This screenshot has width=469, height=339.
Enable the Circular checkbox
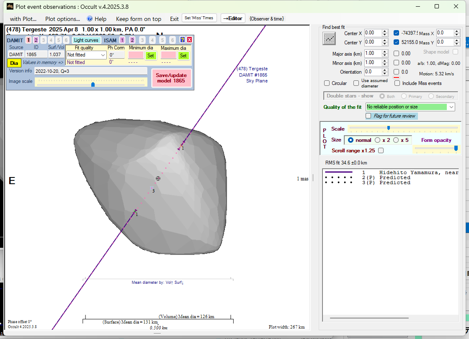327,83
